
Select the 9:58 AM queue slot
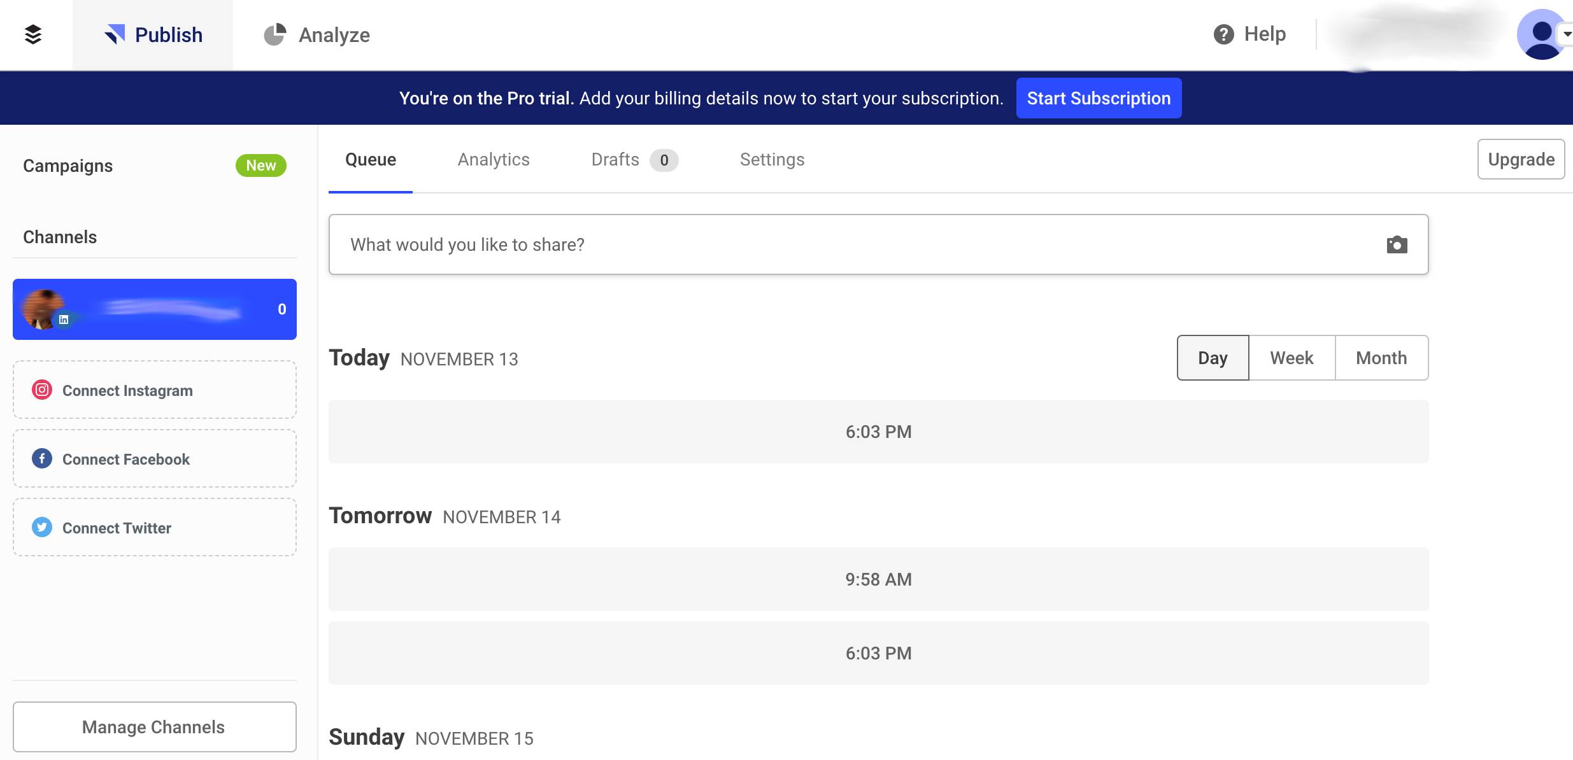(x=878, y=579)
